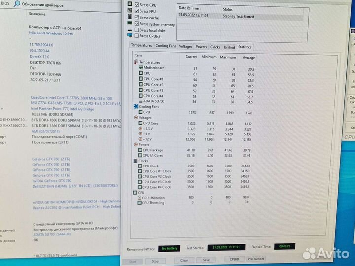355x266 pixels.
Task: Open CPUID from the bottom buttons
Action: [234, 259]
